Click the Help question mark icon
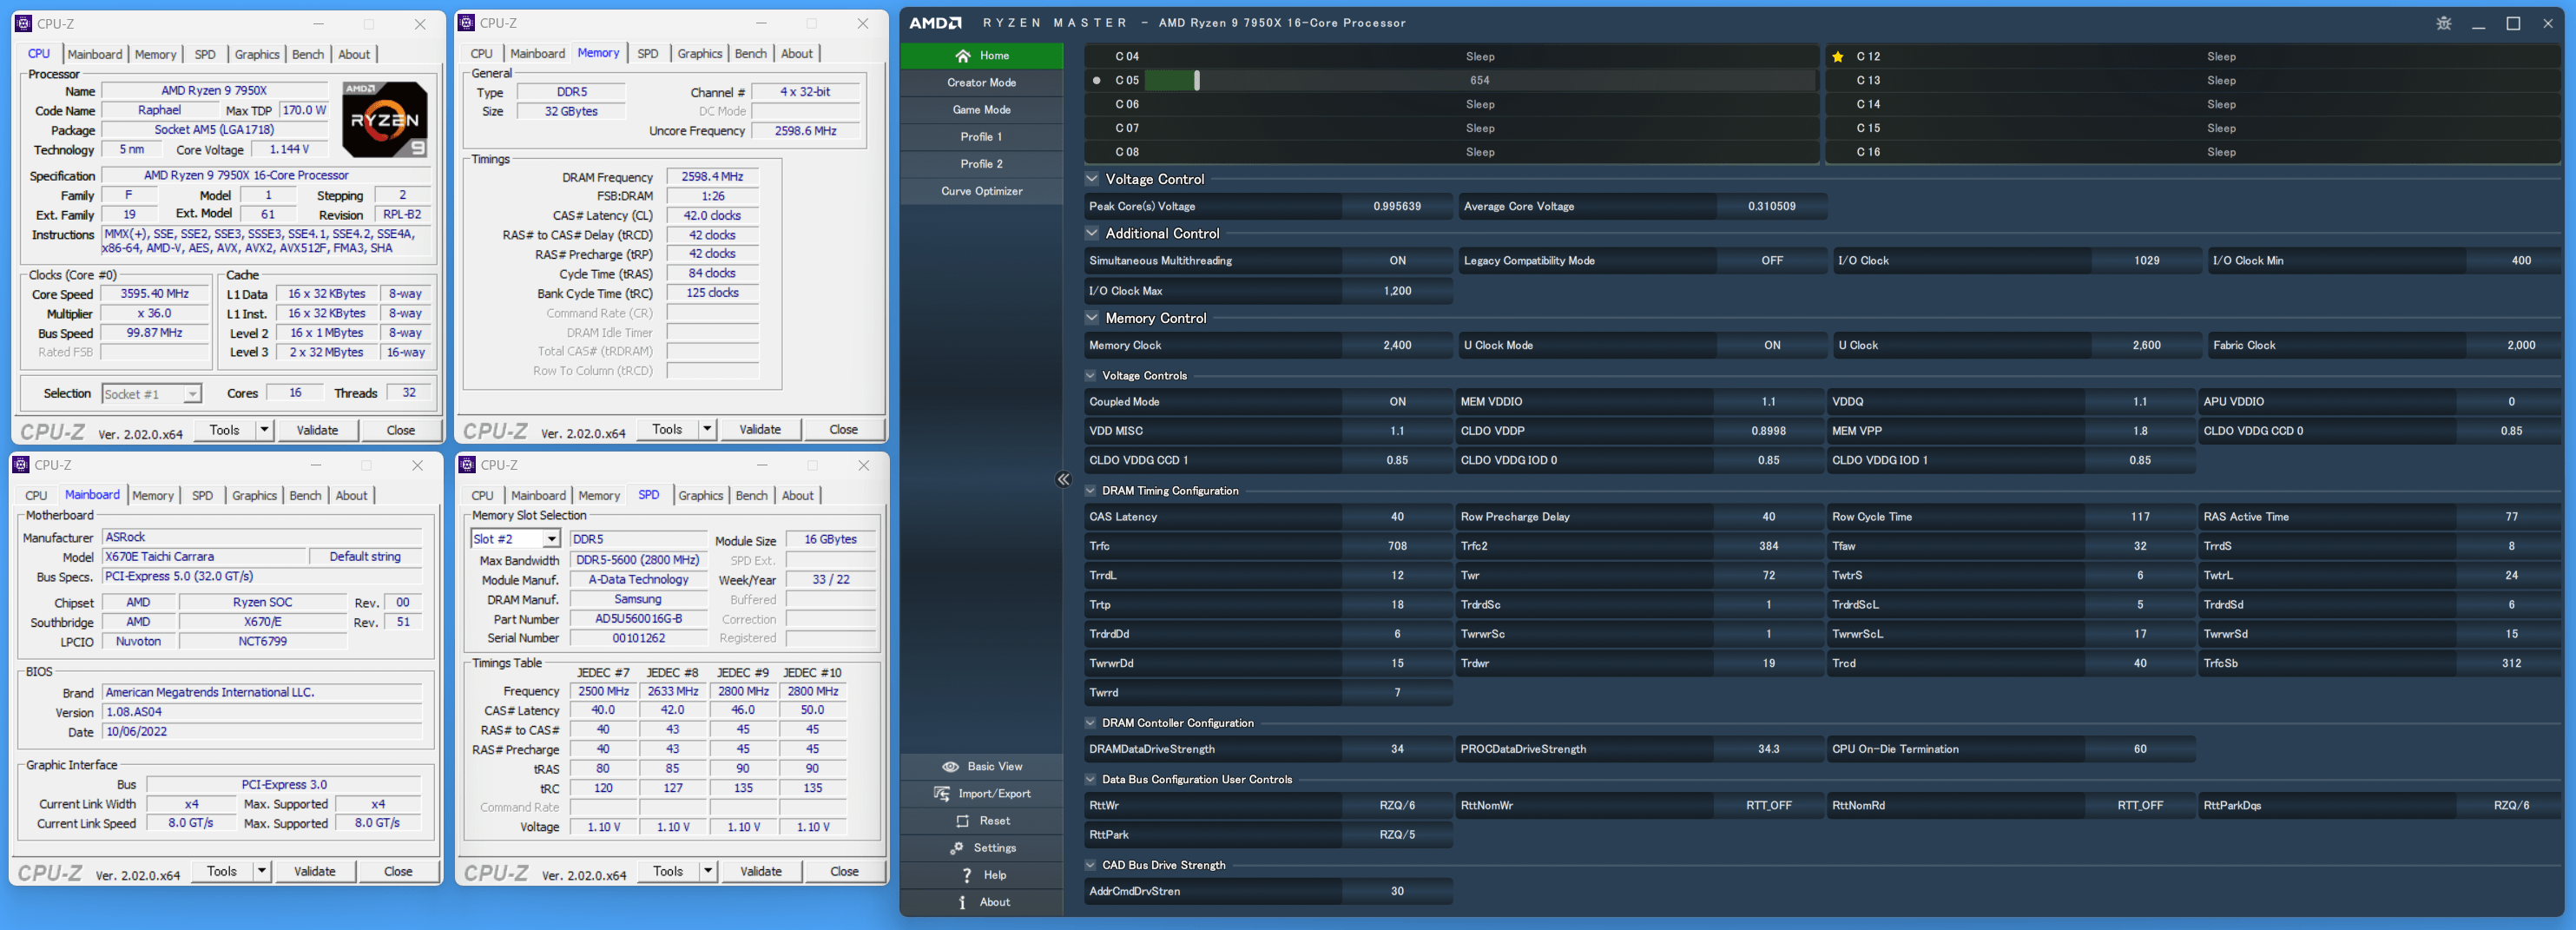Screen dimensions: 2576x930 [x=966, y=875]
